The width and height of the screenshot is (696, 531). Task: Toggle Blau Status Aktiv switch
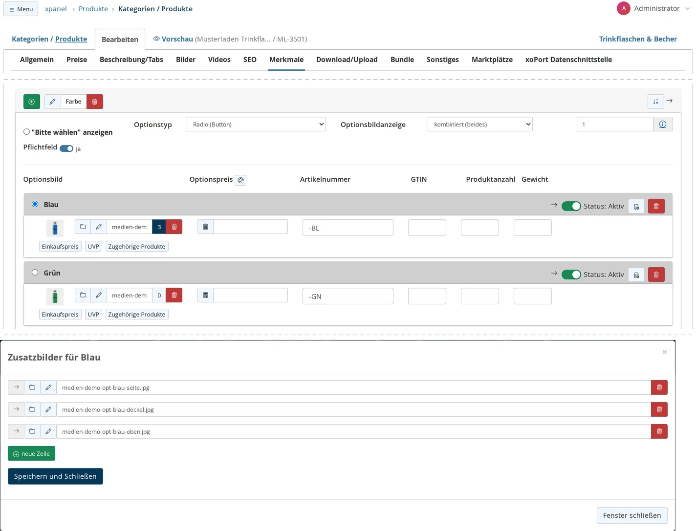[571, 206]
